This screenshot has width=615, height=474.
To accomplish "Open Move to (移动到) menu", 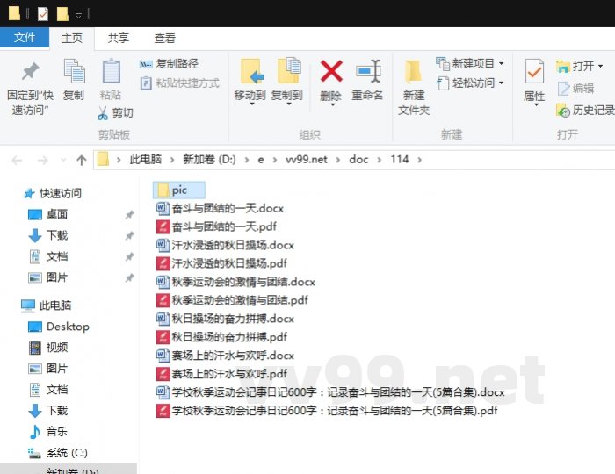I will [250, 83].
